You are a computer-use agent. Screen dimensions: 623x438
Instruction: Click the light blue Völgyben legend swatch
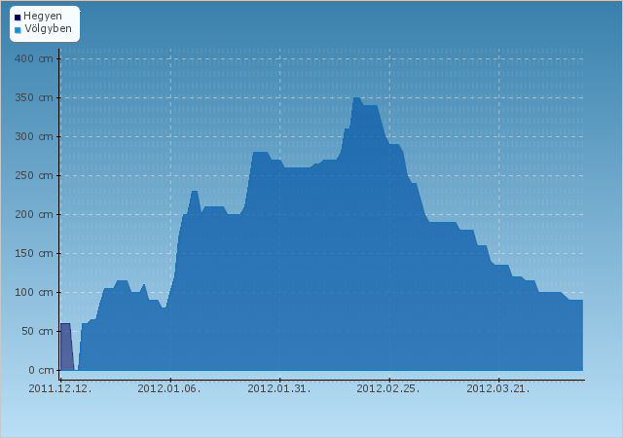pyautogui.click(x=18, y=30)
